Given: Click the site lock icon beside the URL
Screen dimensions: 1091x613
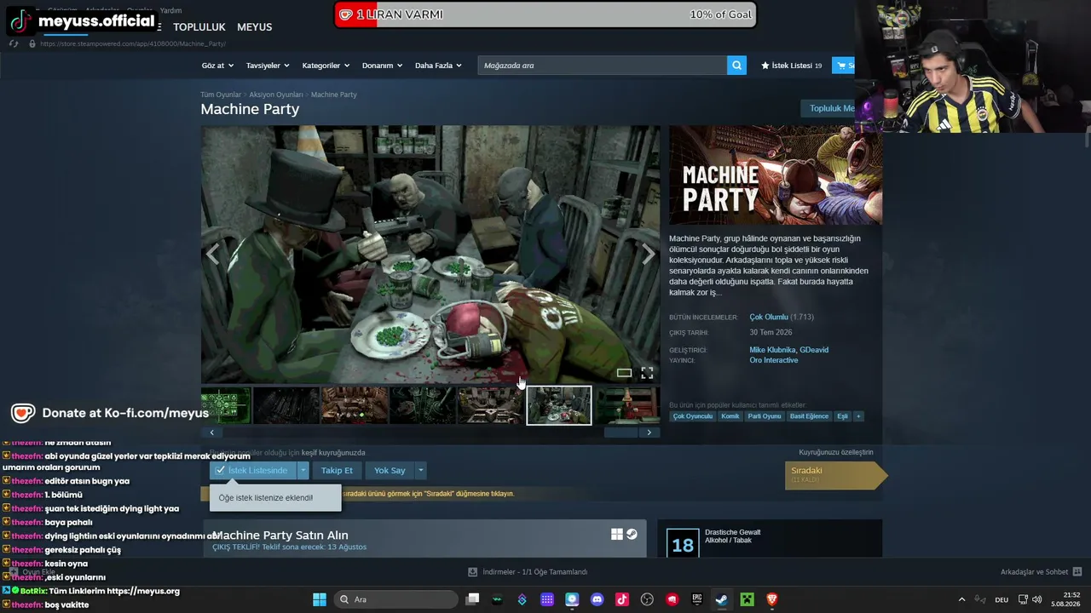Looking at the screenshot, I should (32, 43).
